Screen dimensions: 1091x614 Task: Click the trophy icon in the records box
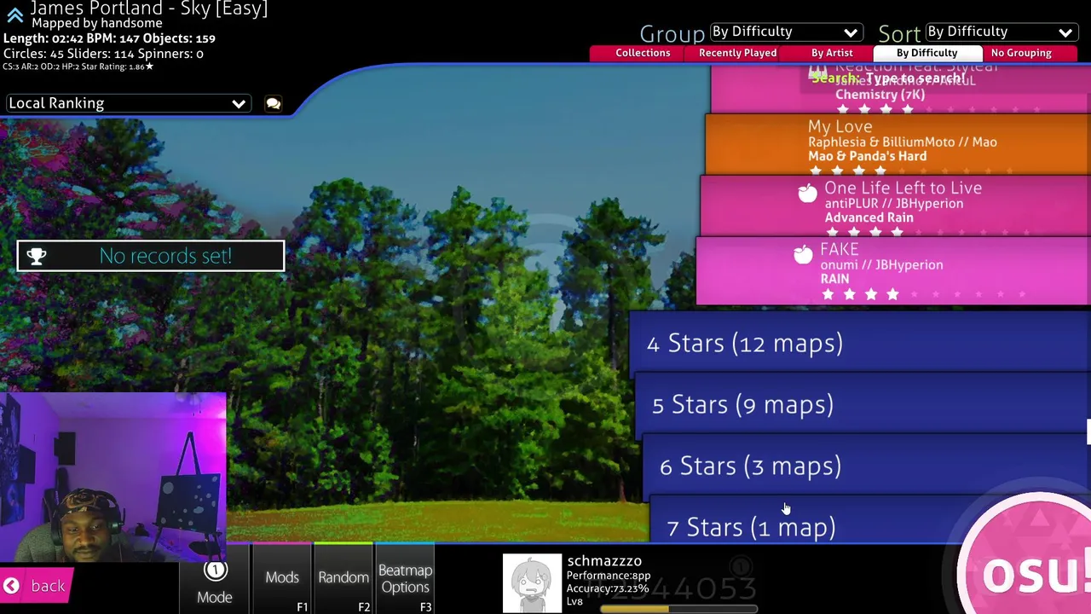(36, 256)
